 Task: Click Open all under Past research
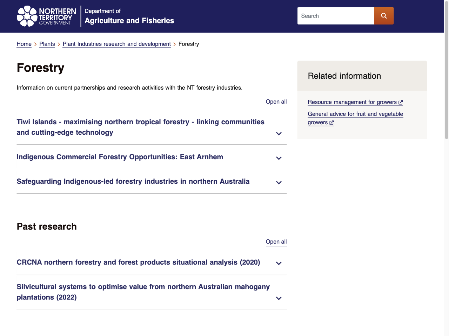click(x=276, y=242)
